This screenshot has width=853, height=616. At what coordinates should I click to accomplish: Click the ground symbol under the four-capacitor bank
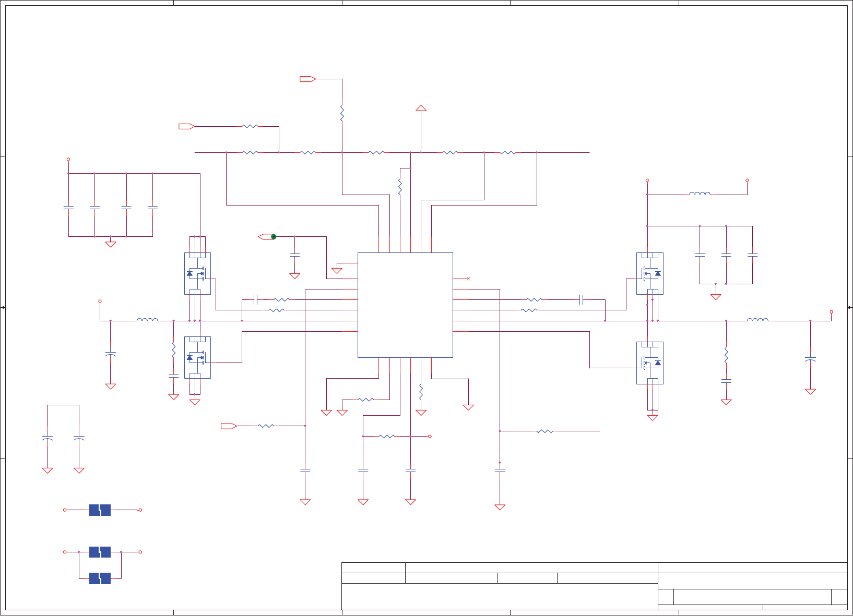[x=110, y=244]
